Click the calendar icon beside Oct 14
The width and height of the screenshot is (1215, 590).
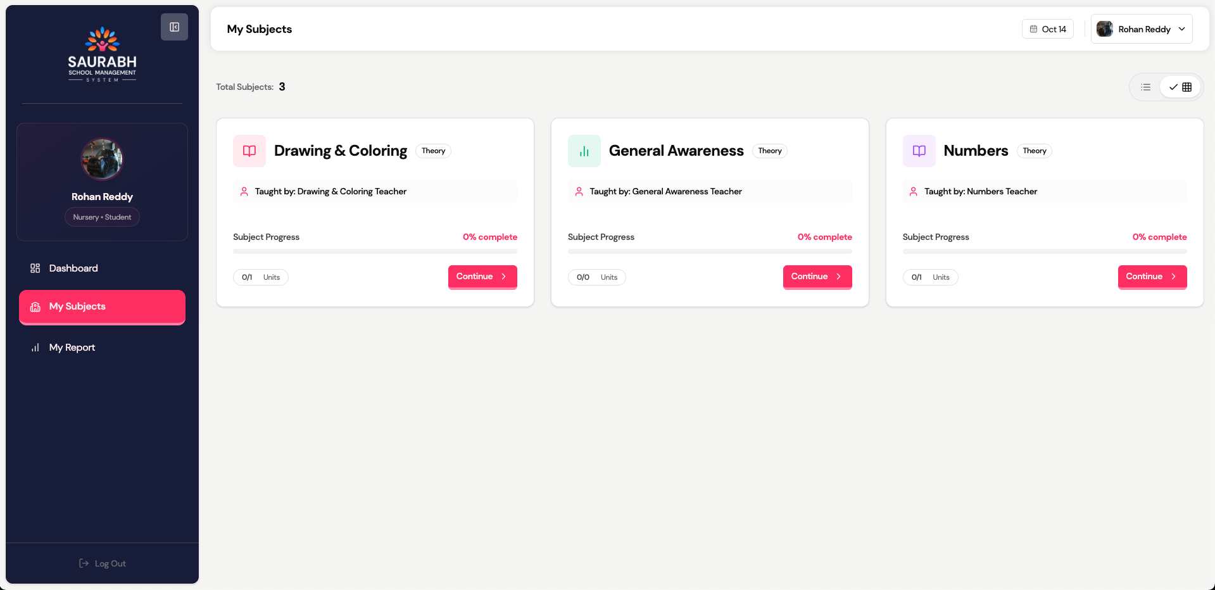tap(1033, 29)
